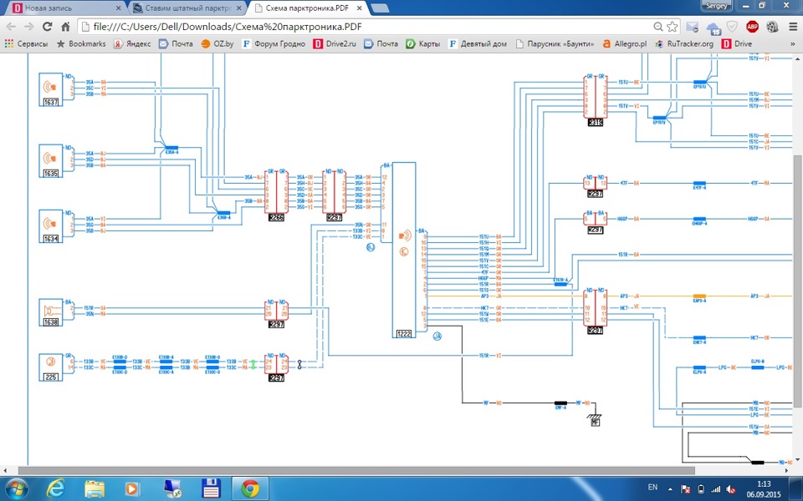Click the muted volume tray icon

(x=731, y=489)
